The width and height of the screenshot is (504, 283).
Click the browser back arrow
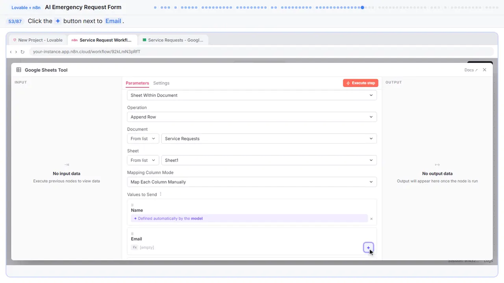coord(11,52)
